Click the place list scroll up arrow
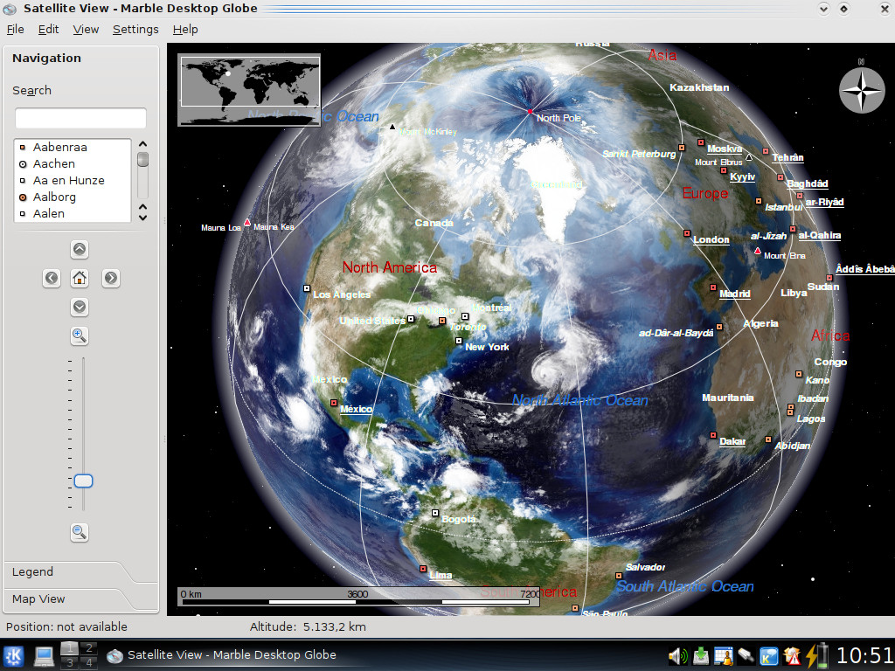 click(142, 144)
